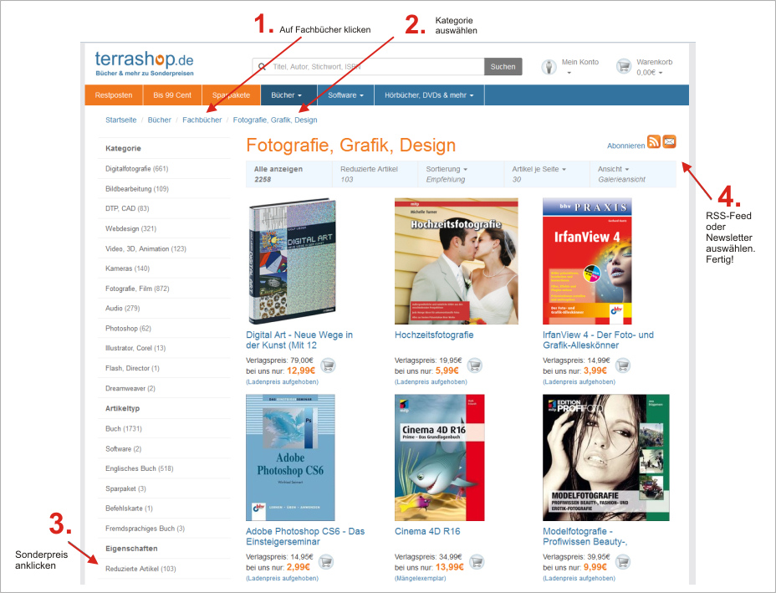776x593 pixels.
Task: Filter by Befehlskarte (1)
Action: pyautogui.click(x=129, y=509)
